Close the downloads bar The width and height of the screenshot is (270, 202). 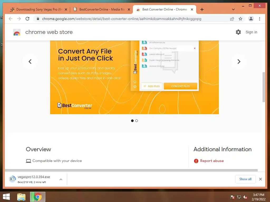pyautogui.click(x=260, y=179)
